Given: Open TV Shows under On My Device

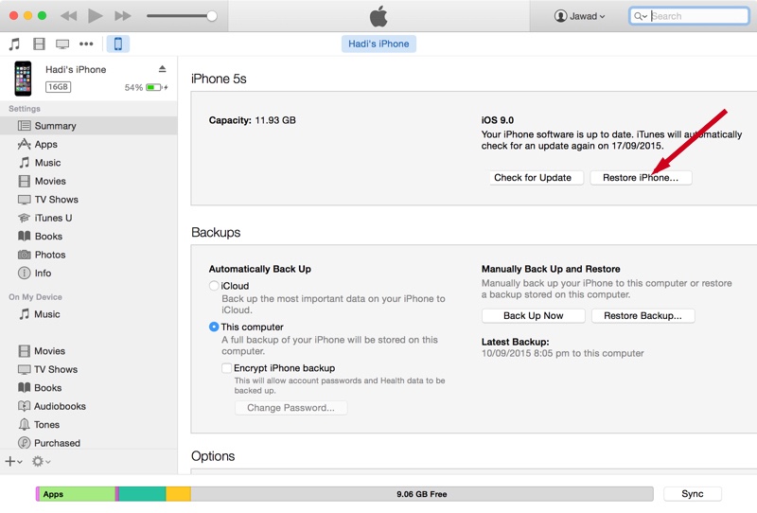Looking at the screenshot, I should pos(89,369).
